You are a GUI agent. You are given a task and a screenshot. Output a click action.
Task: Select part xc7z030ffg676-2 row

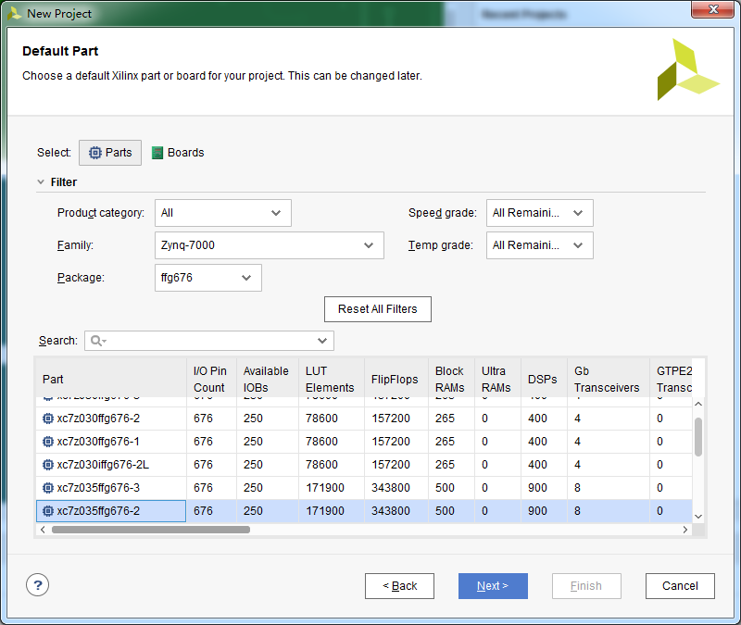pos(364,419)
